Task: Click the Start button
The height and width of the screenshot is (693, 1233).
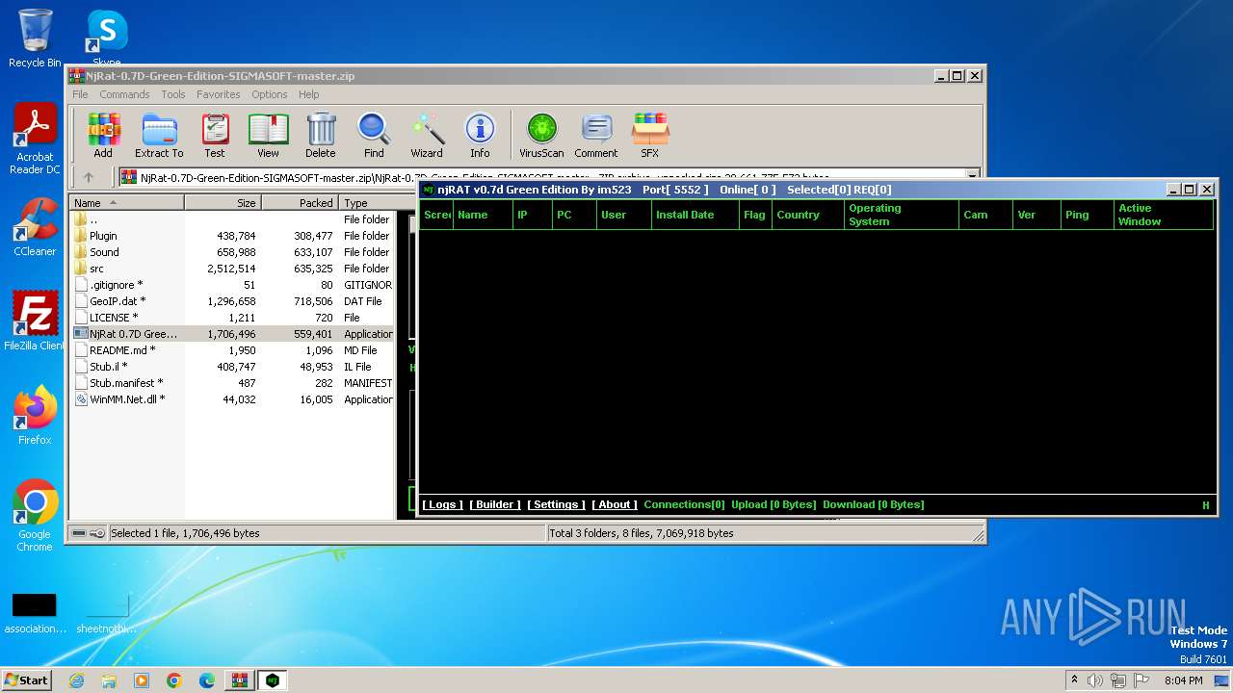Action: (27, 680)
